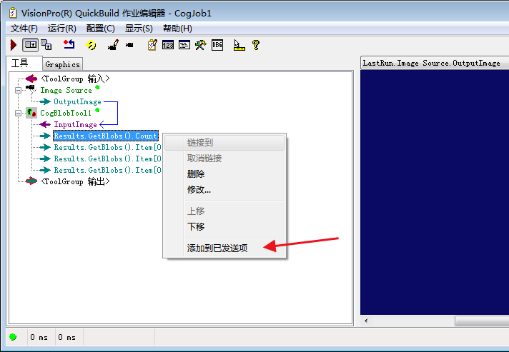
Task: Click the teal arrow beside OutputImage
Action: (45, 102)
